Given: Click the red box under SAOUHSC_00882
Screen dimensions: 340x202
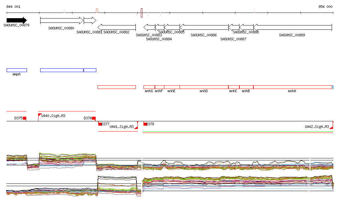Looking at the screenshot, I should pyautogui.click(x=117, y=87).
